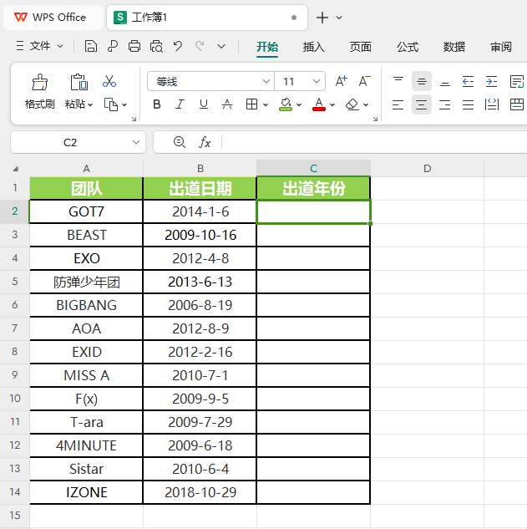
Task: Click into the formula bar input
Action: (374, 142)
